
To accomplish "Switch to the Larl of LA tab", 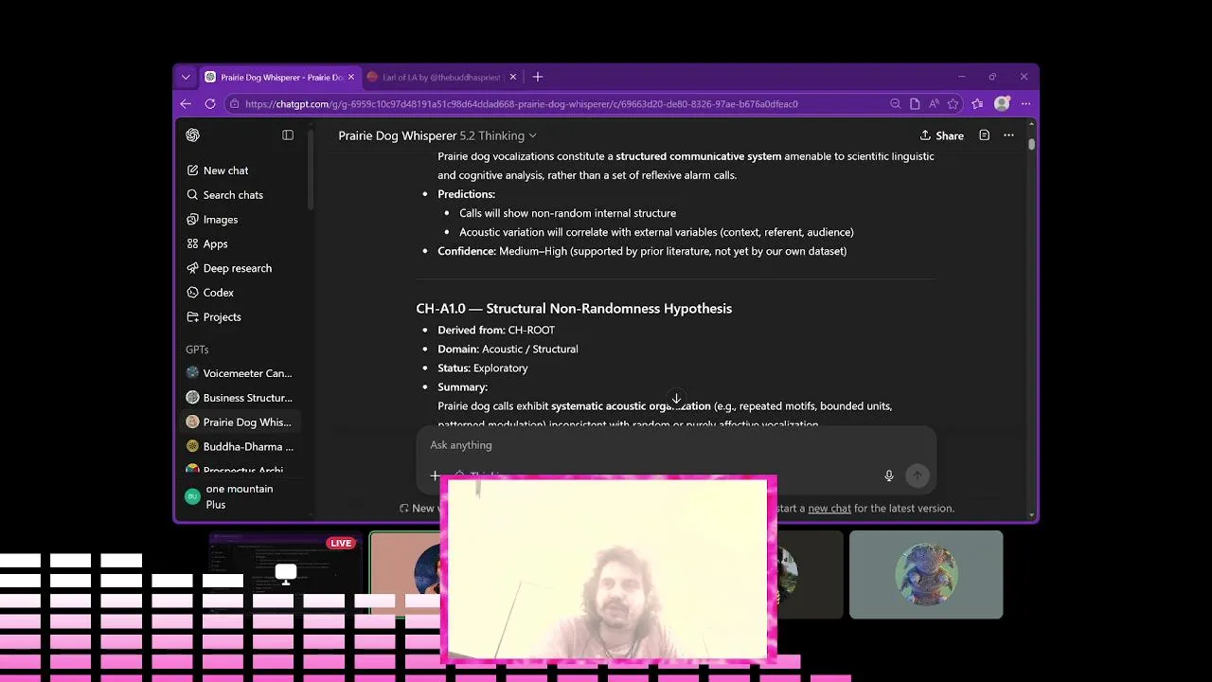I will click(x=442, y=77).
